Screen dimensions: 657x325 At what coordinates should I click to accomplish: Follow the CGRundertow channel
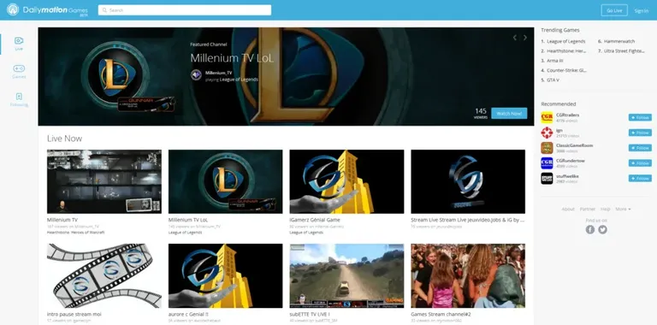pos(640,162)
